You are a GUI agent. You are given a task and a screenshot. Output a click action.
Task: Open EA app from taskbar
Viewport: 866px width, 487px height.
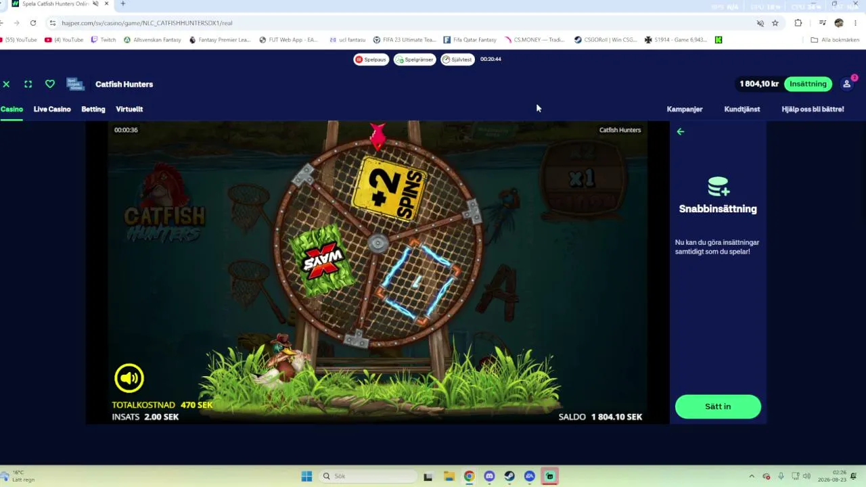tap(530, 476)
